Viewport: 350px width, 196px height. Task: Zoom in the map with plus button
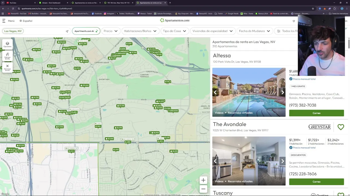[203, 180]
